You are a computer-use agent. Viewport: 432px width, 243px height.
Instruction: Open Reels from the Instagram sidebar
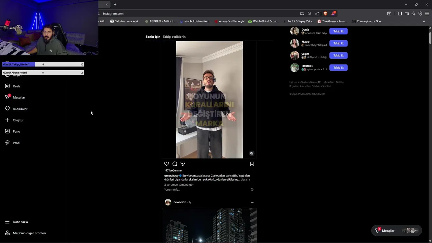coord(12,86)
